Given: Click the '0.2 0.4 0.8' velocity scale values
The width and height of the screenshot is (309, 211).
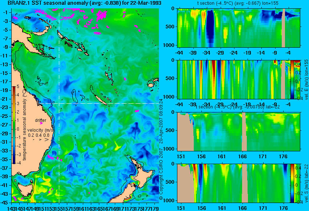Looking at the screenshot, I should click(x=39, y=135).
